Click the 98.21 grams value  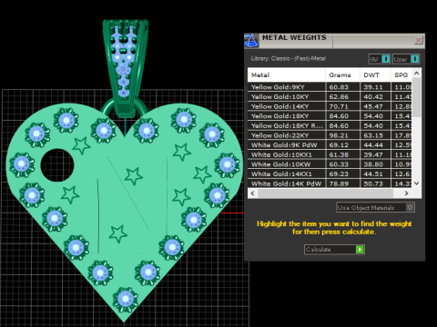tap(339, 135)
